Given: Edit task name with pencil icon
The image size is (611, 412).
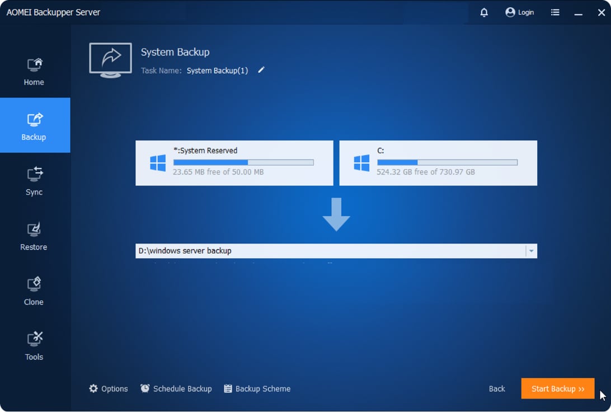Looking at the screenshot, I should click(261, 70).
